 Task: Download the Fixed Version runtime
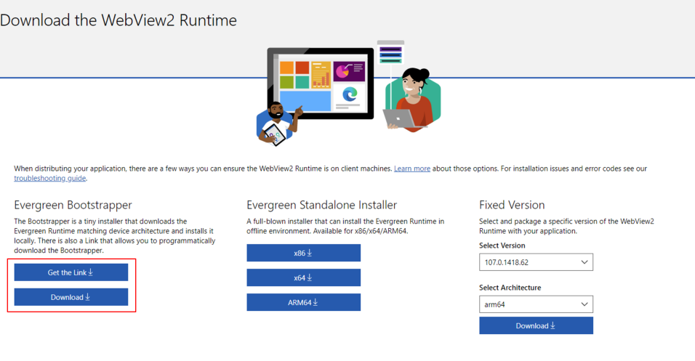(536, 325)
